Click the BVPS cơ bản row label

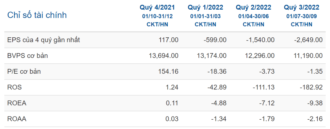point(27,56)
